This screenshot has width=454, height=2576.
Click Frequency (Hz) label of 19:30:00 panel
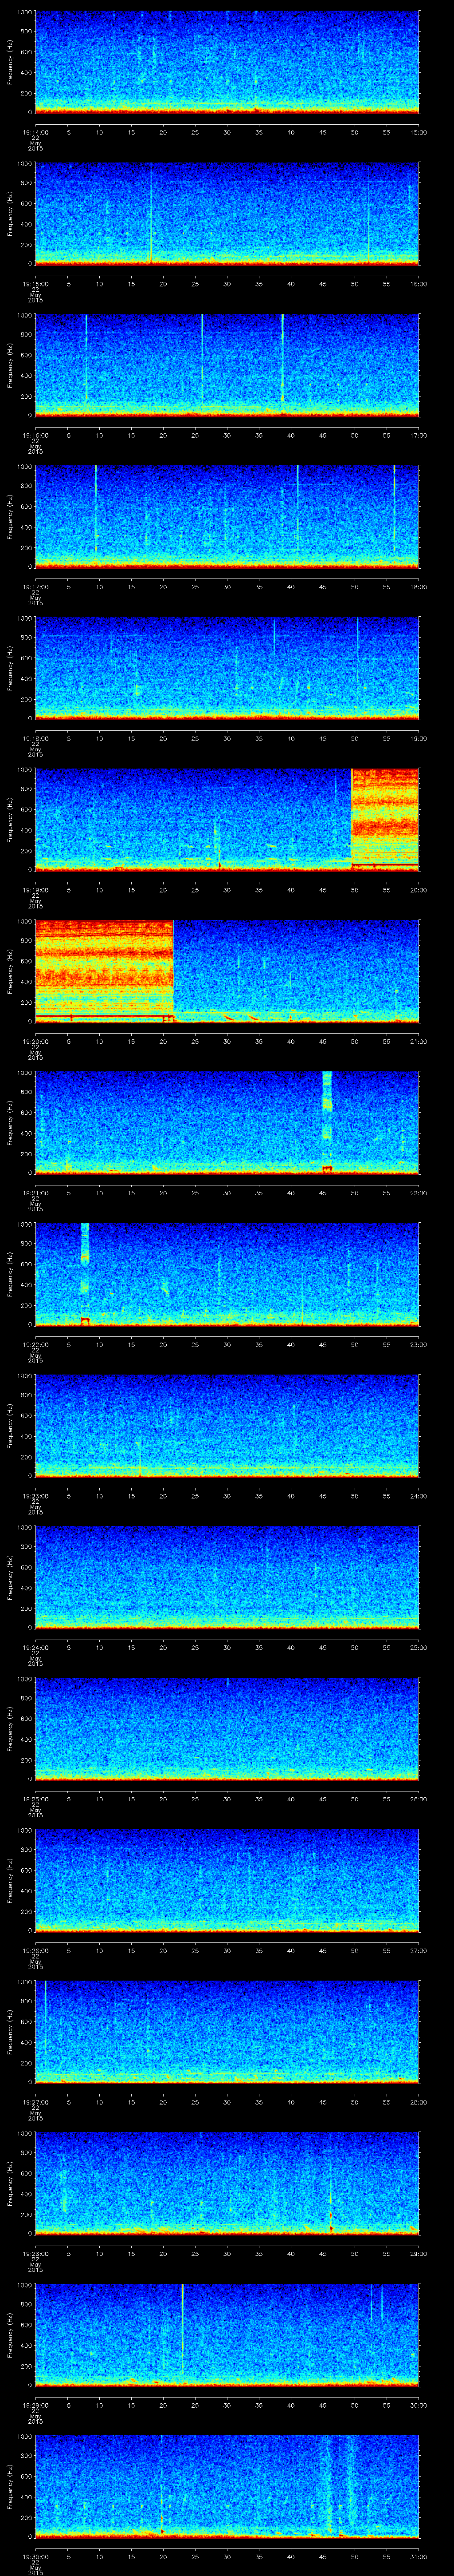click(10, 2486)
